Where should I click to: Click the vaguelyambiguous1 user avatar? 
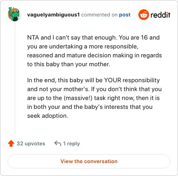tap(14, 14)
